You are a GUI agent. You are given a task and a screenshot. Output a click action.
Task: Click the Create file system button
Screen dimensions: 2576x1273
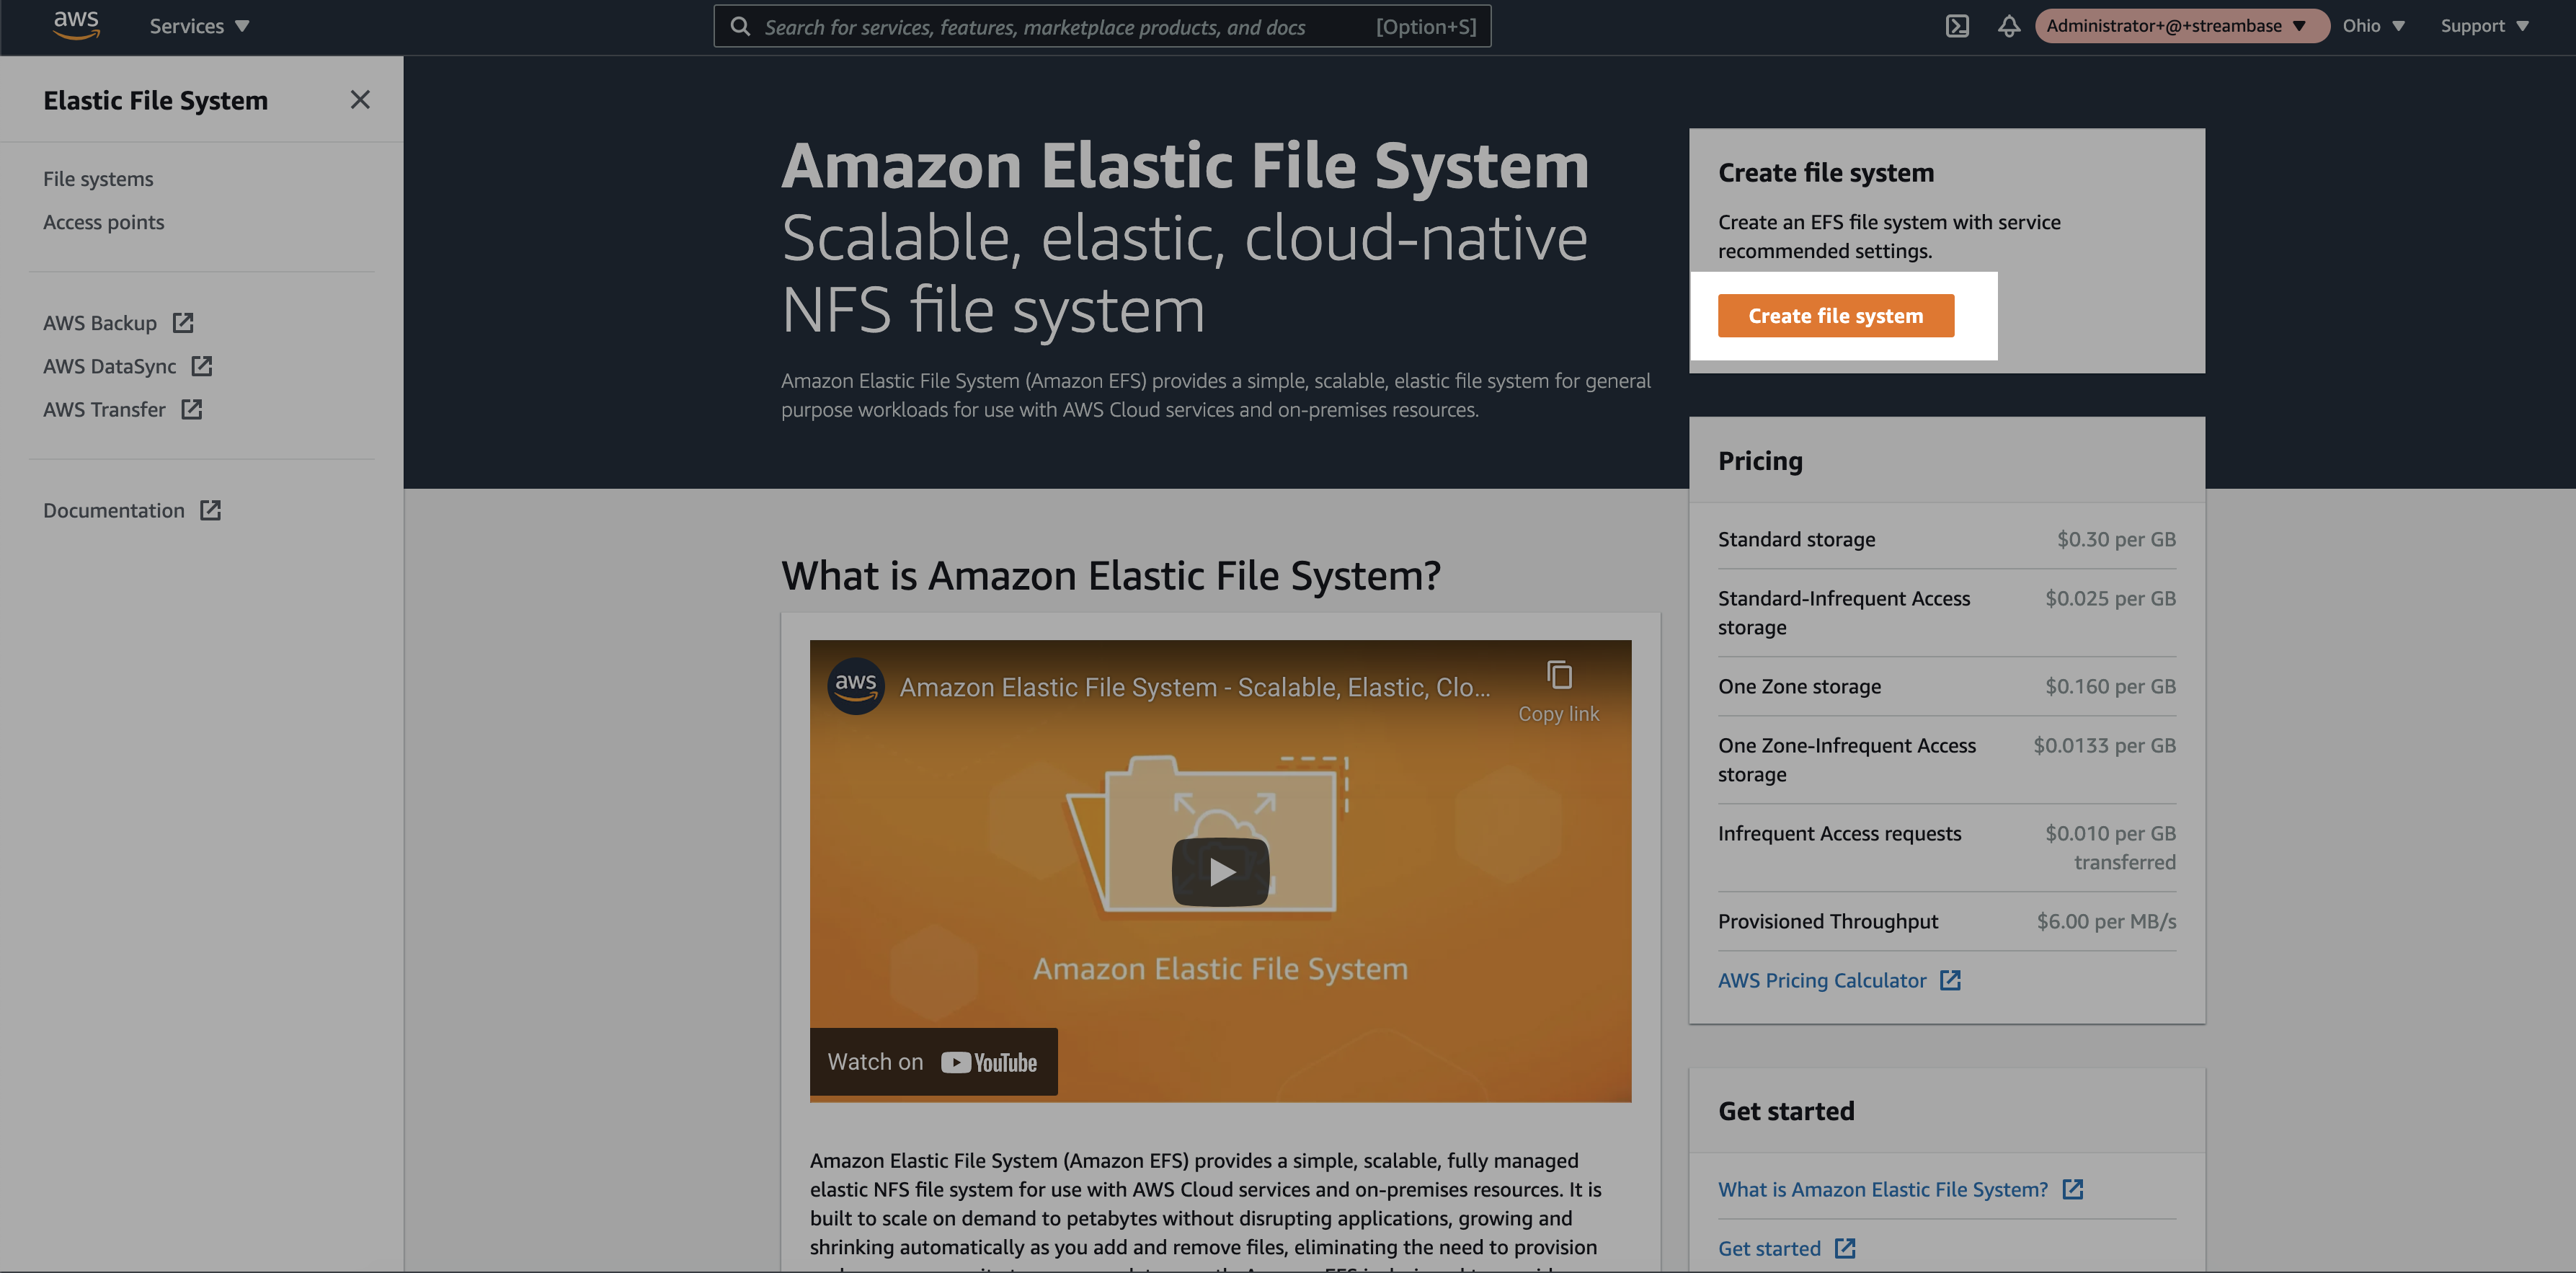(1836, 316)
